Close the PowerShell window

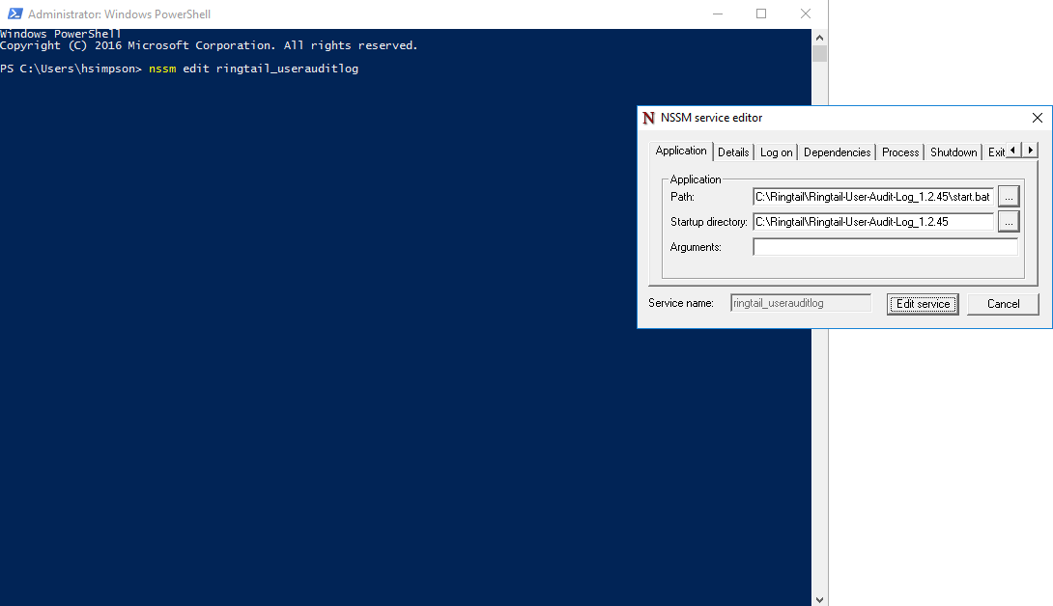805,14
